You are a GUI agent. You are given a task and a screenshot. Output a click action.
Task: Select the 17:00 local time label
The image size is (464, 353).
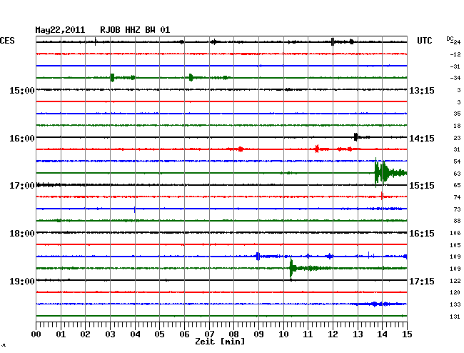(22, 186)
